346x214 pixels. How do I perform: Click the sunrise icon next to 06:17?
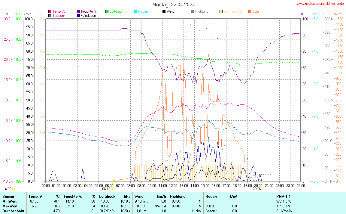coord(113,189)
